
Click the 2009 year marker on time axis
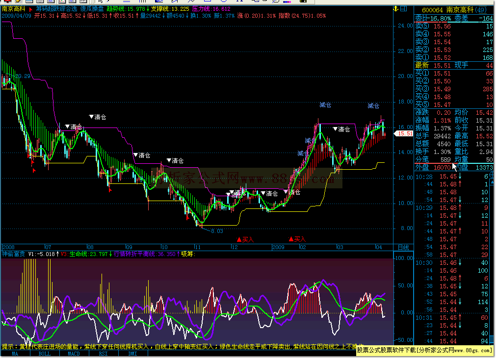click(x=278, y=247)
